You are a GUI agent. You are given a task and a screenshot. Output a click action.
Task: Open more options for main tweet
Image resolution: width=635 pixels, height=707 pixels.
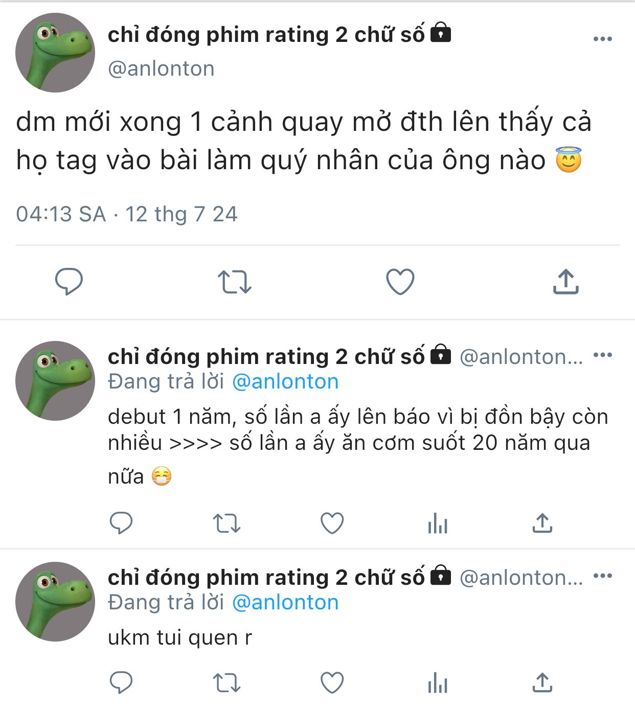coord(602,39)
